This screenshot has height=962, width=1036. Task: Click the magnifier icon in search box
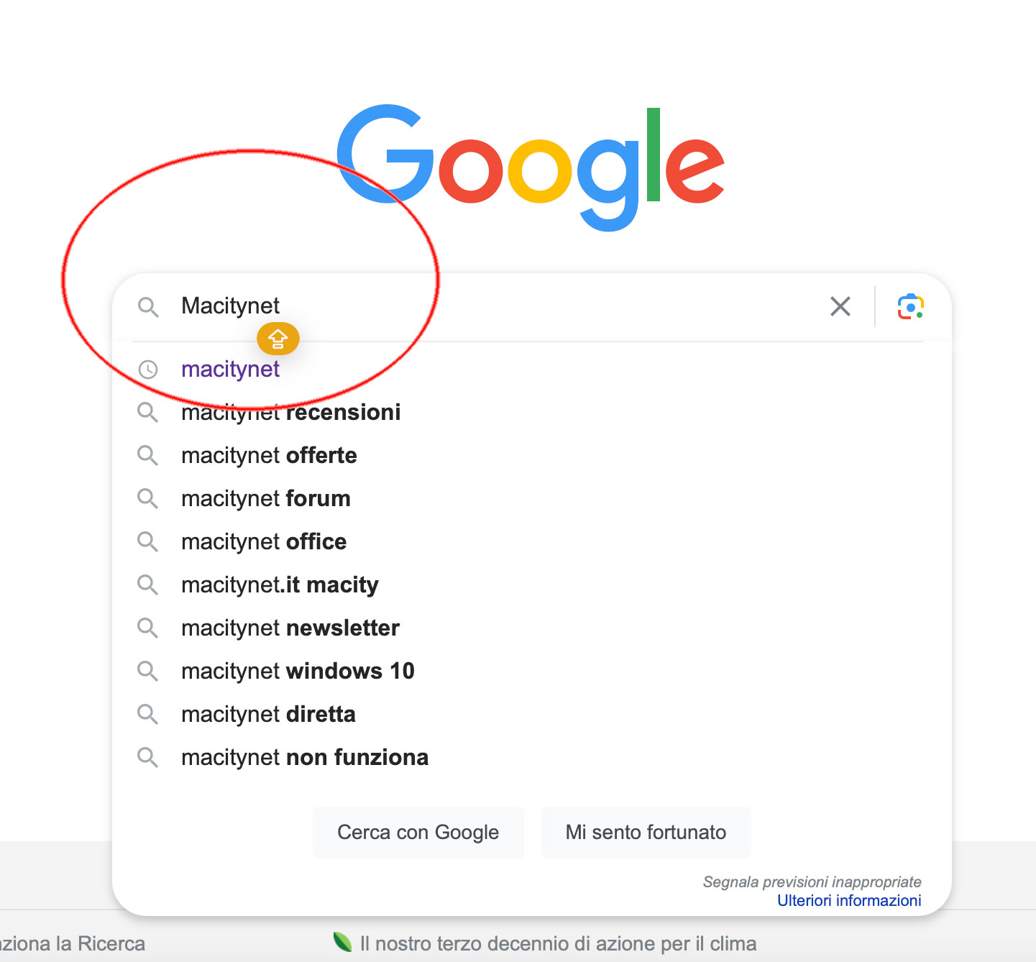pyautogui.click(x=148, y=307)
